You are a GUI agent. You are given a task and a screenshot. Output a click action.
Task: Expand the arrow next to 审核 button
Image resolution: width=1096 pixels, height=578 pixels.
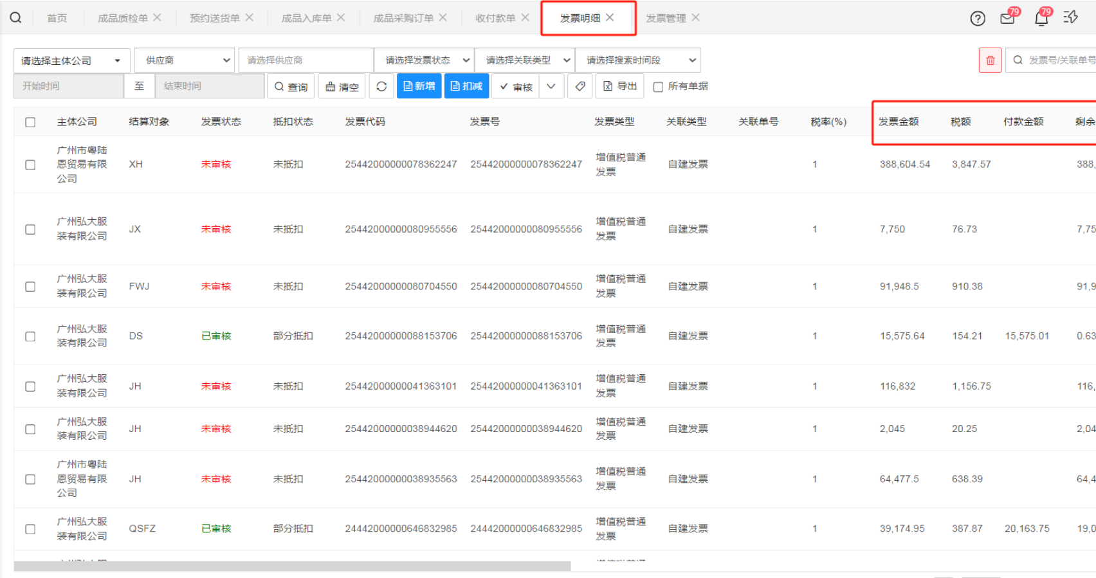pos(551,86)
